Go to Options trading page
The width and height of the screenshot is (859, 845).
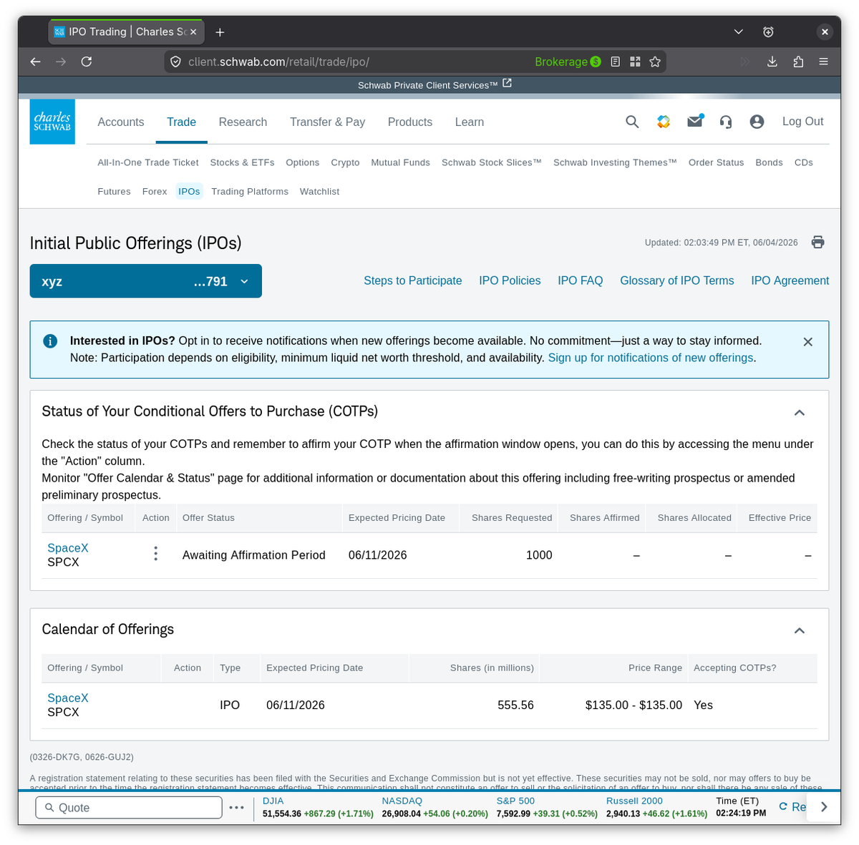(303, 162)
